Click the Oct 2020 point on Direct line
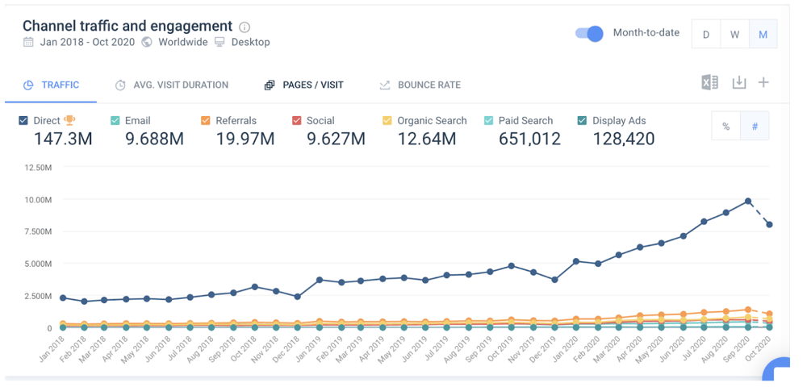This screenshot has width=807, height=387. pos(769,225)
